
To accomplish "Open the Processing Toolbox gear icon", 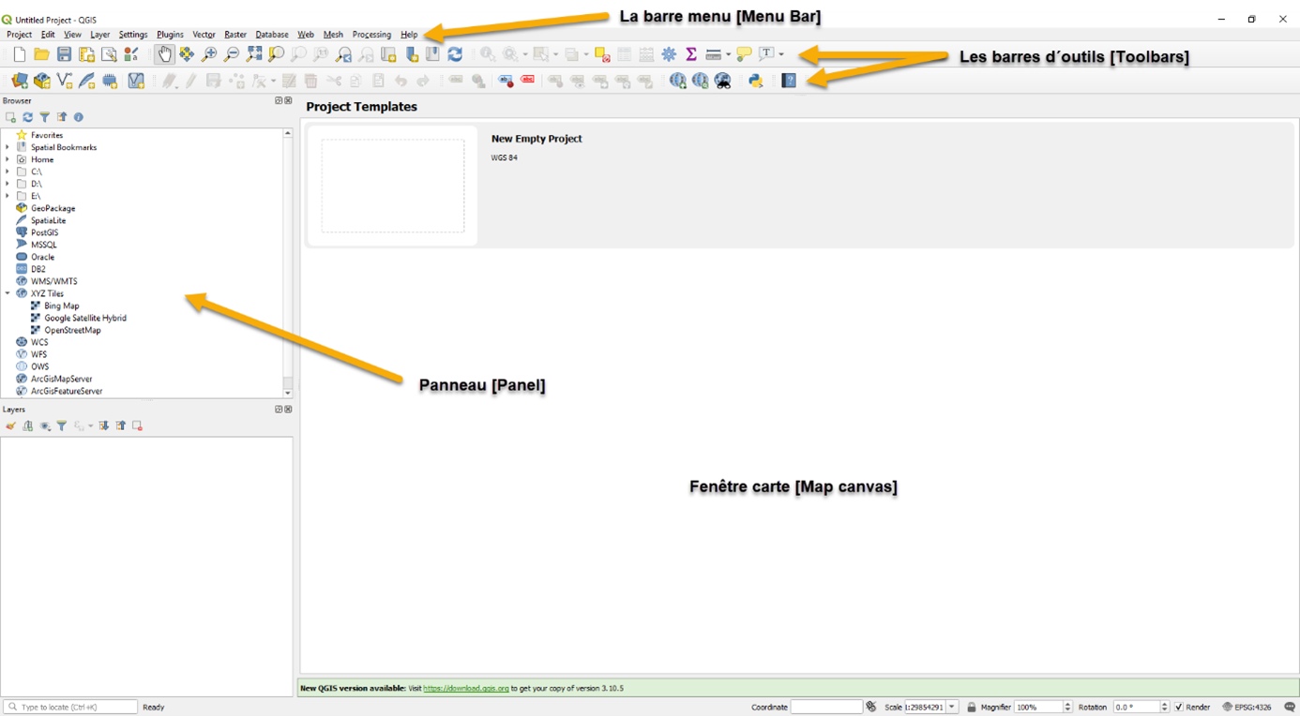I will point(669,54).
